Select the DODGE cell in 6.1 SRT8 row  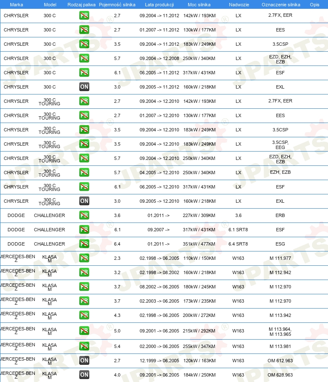tap(16, 230)
